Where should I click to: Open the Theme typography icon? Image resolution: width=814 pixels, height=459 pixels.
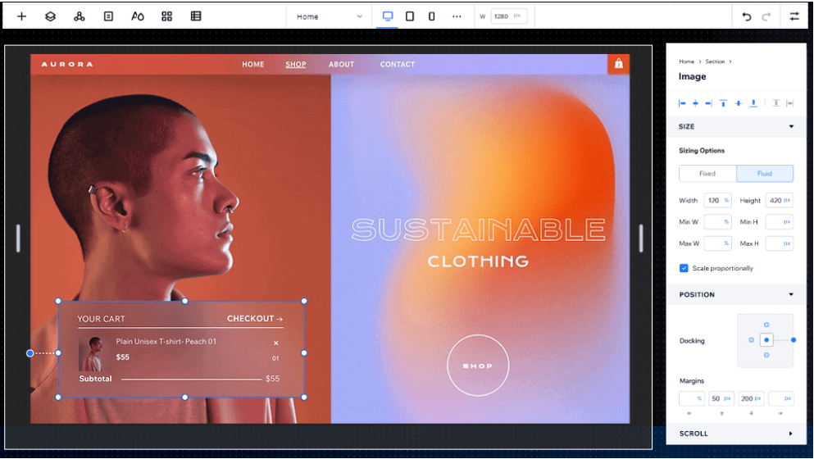coord(137,16)
